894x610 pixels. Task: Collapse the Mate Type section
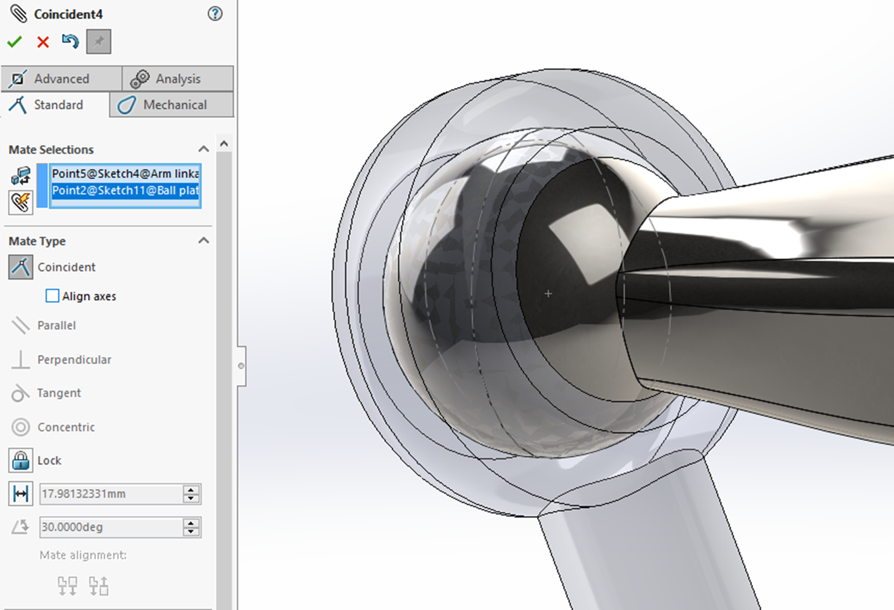click(x=203, y=240)
